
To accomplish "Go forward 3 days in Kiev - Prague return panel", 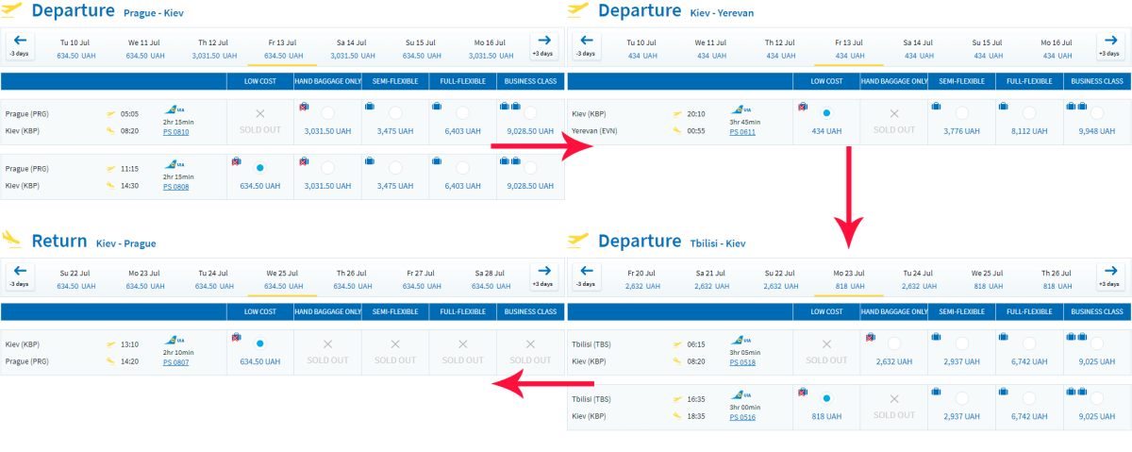I will pyautogui.click(x=542, y=276).
